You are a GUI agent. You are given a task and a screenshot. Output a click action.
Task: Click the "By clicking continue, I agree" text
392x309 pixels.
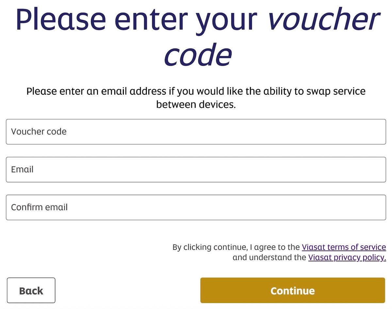click(x=236, y=247)
